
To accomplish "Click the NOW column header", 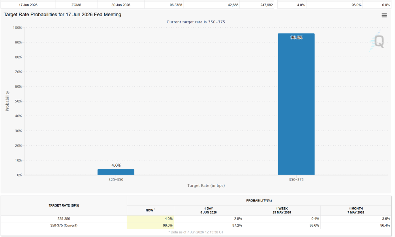I will 150,210.
